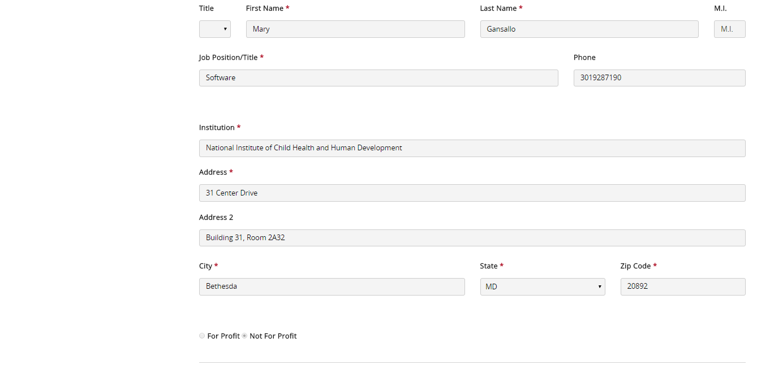This screenshot has width=757, height=369.
Task: Click the Institution label
Action: [217, 128]
